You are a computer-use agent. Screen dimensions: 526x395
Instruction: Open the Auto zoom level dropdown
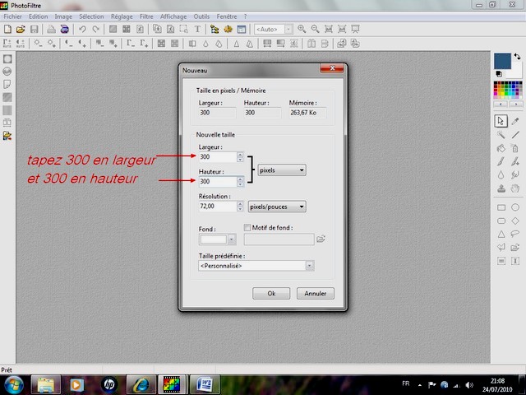(x=288, y=30)
